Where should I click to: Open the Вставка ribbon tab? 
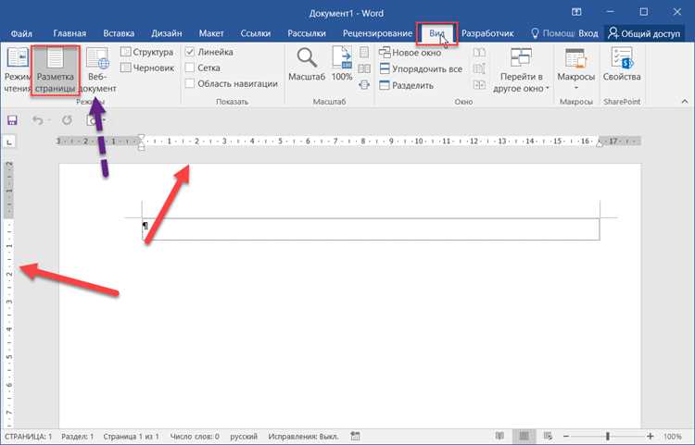pyautogui.click(x=119, y=33)
